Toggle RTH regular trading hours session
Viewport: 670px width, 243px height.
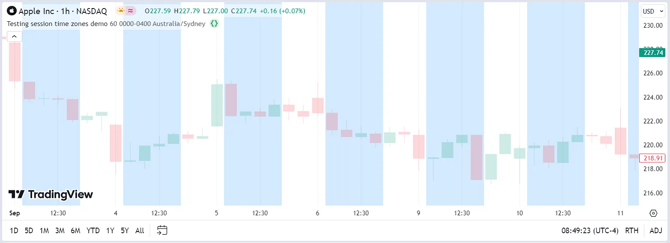pos(631,231)
